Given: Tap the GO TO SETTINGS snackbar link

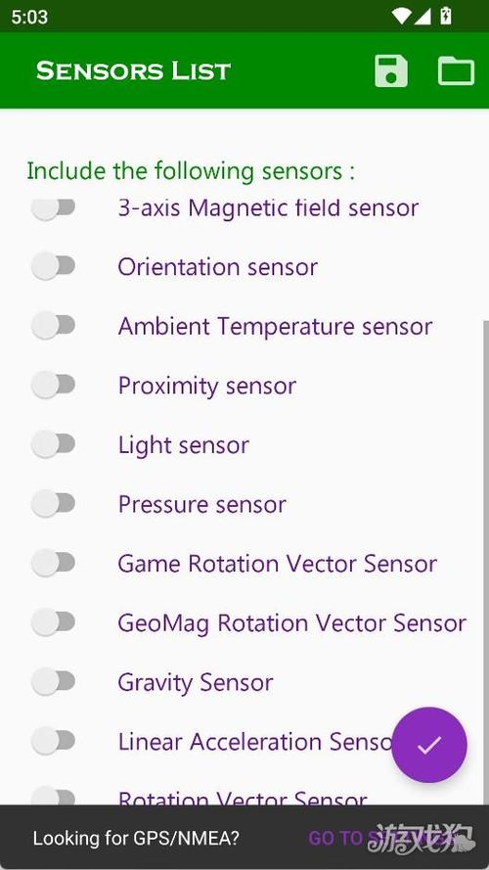Looking at the screenshot, I should [388, 838].
